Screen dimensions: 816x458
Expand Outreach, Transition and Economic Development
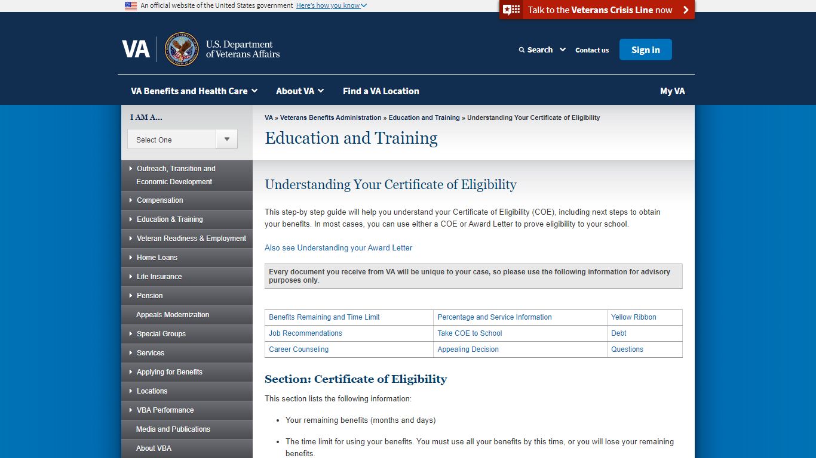186,175
